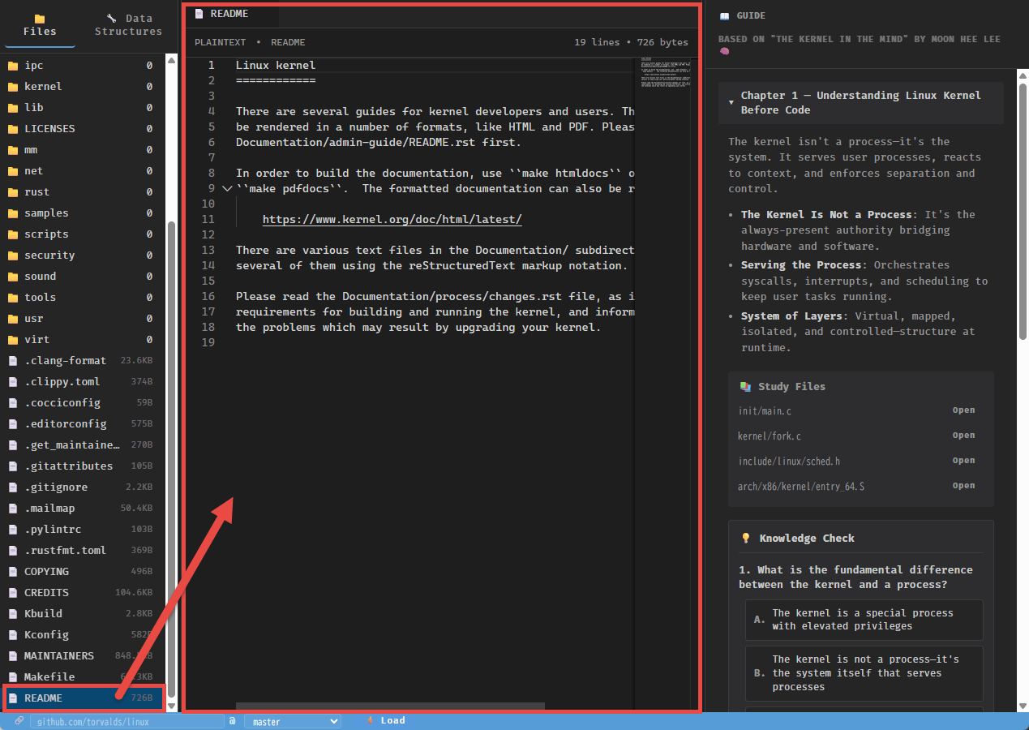Image resolution: width=1029 pixels, height=730 pixels.
Task: Choose answer B: kernel is not a process
Action: click(x=864, y=673)
